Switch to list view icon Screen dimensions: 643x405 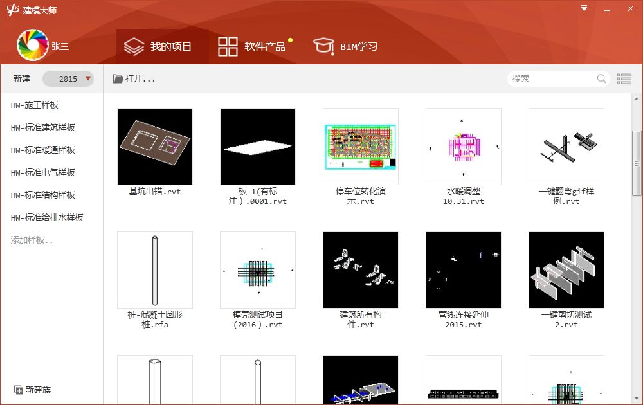pos(624,78)
